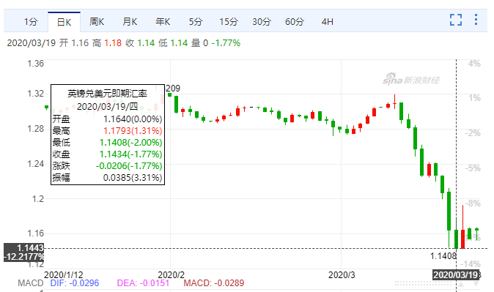Click the -1.77% change in the header line
494x292 pixels.
tap(226, 43)
